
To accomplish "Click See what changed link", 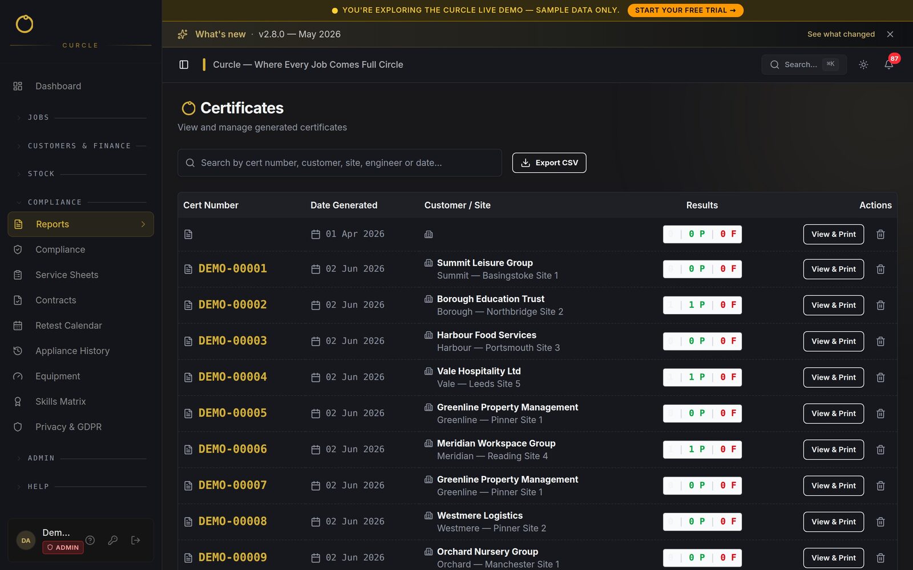I will pyautogui.click(x=841, y=34).
